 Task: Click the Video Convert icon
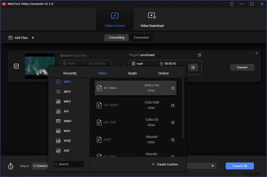tap(115, 16)
